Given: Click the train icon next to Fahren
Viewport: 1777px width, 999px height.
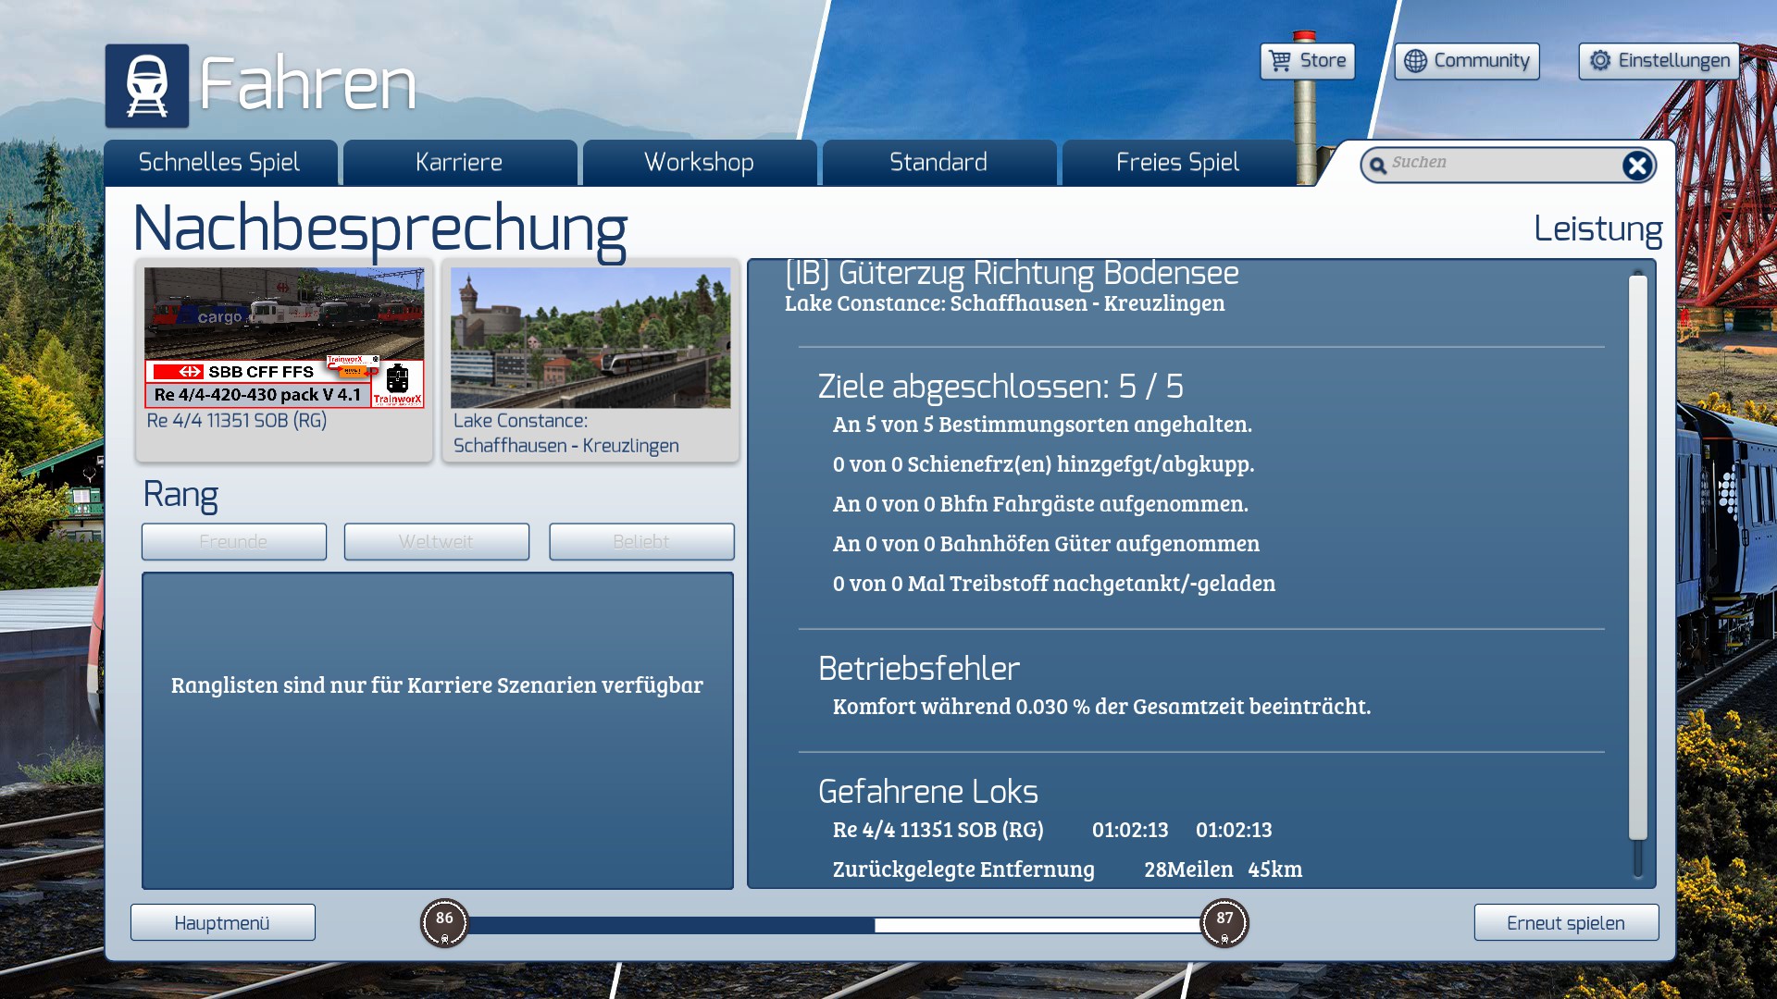Looking at the screenshot, I should (146, 85).
